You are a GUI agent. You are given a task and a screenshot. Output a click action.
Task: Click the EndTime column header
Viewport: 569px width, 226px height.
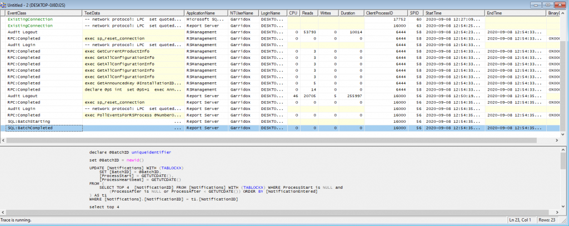pos(516,13)
